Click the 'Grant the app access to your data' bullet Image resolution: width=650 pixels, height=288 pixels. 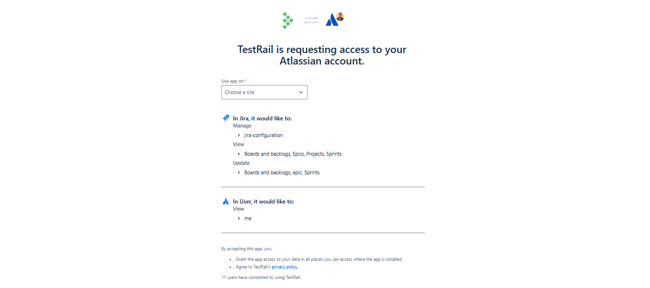click(319, 259)
